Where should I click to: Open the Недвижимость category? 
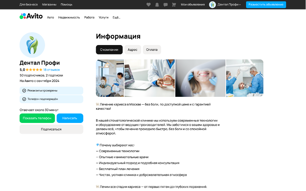[x=69, y=17]
